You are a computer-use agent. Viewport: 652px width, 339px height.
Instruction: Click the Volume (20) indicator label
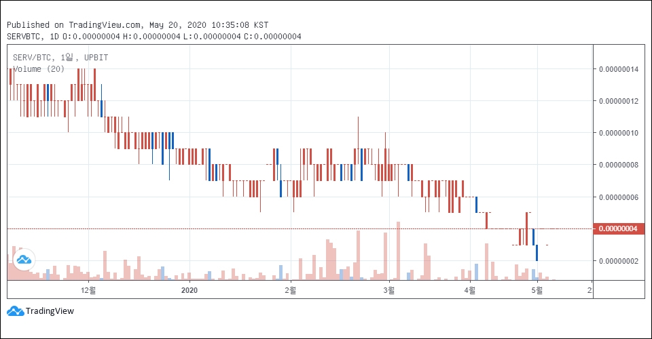tap(39, 69)
